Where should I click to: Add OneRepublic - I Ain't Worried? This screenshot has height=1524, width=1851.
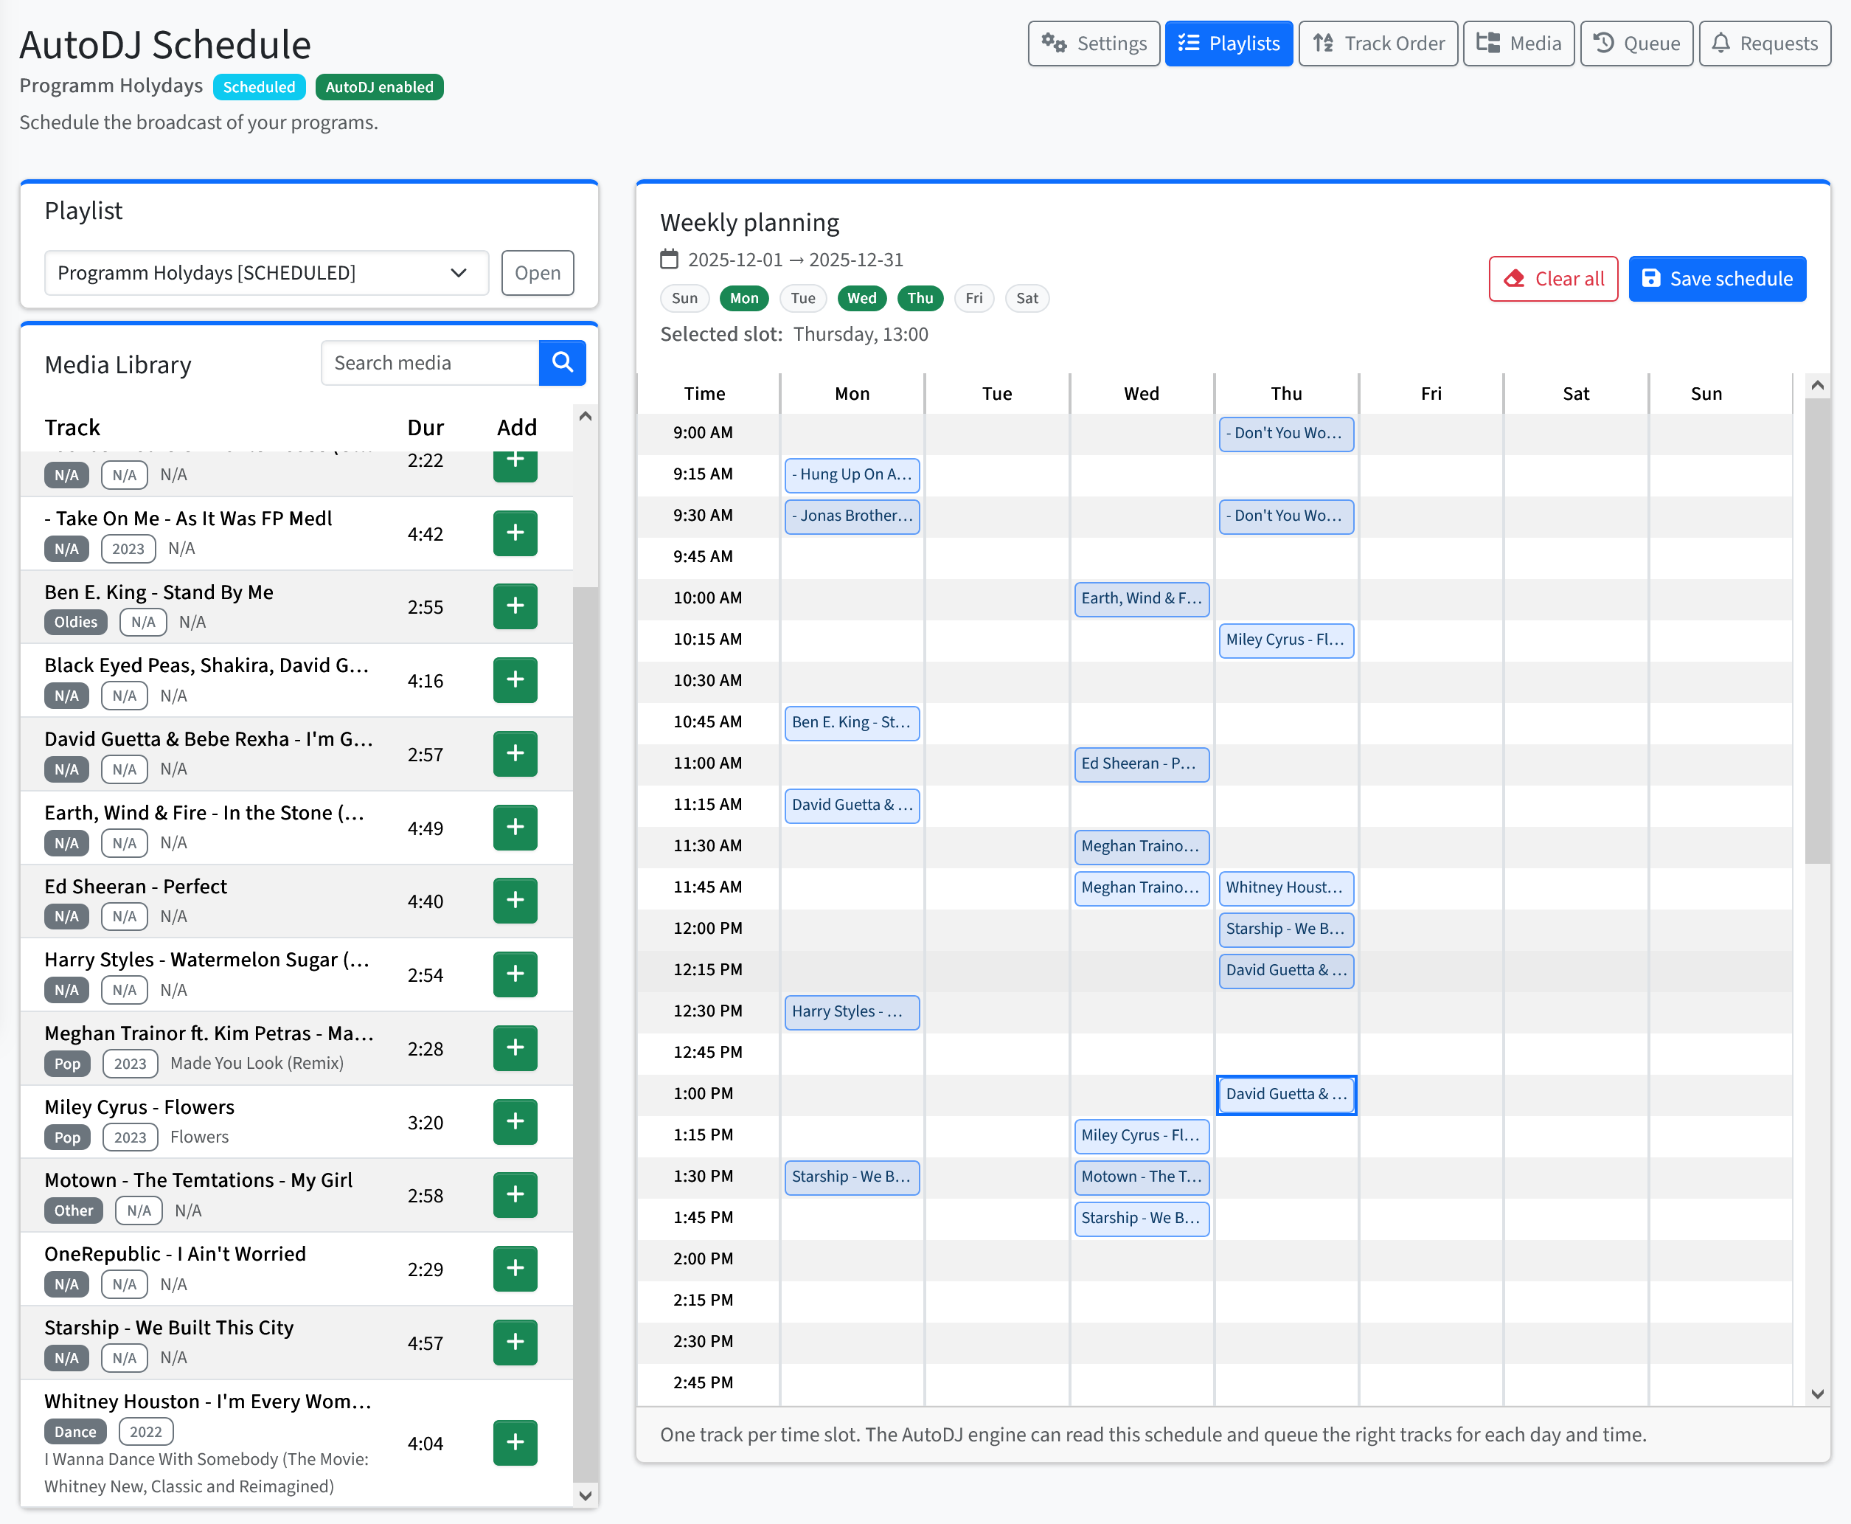tap(514, 1269)
